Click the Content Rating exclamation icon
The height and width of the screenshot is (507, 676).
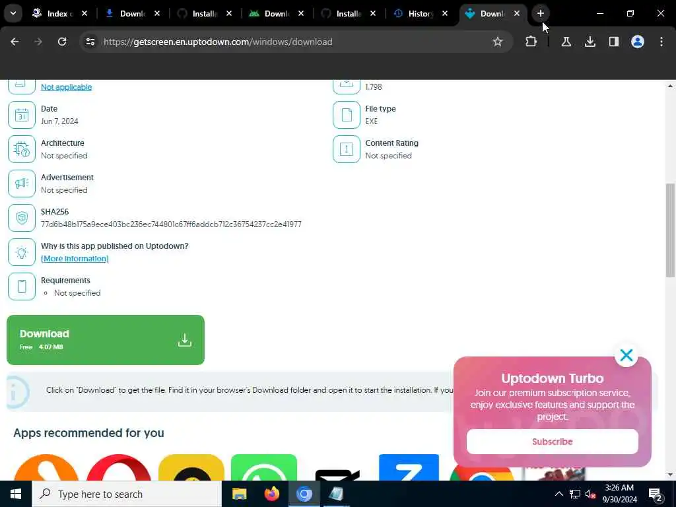click(346, 149)
